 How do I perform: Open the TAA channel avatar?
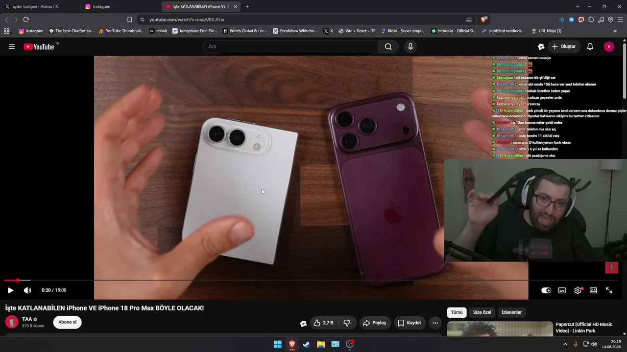point(12,322)
